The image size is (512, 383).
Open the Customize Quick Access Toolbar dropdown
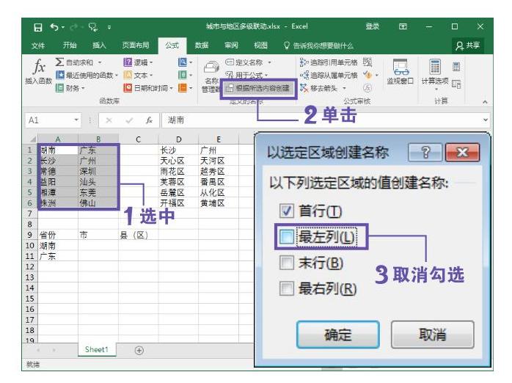[109, 27]
